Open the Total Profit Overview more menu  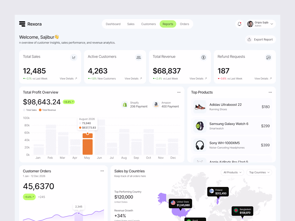[179, 92]
